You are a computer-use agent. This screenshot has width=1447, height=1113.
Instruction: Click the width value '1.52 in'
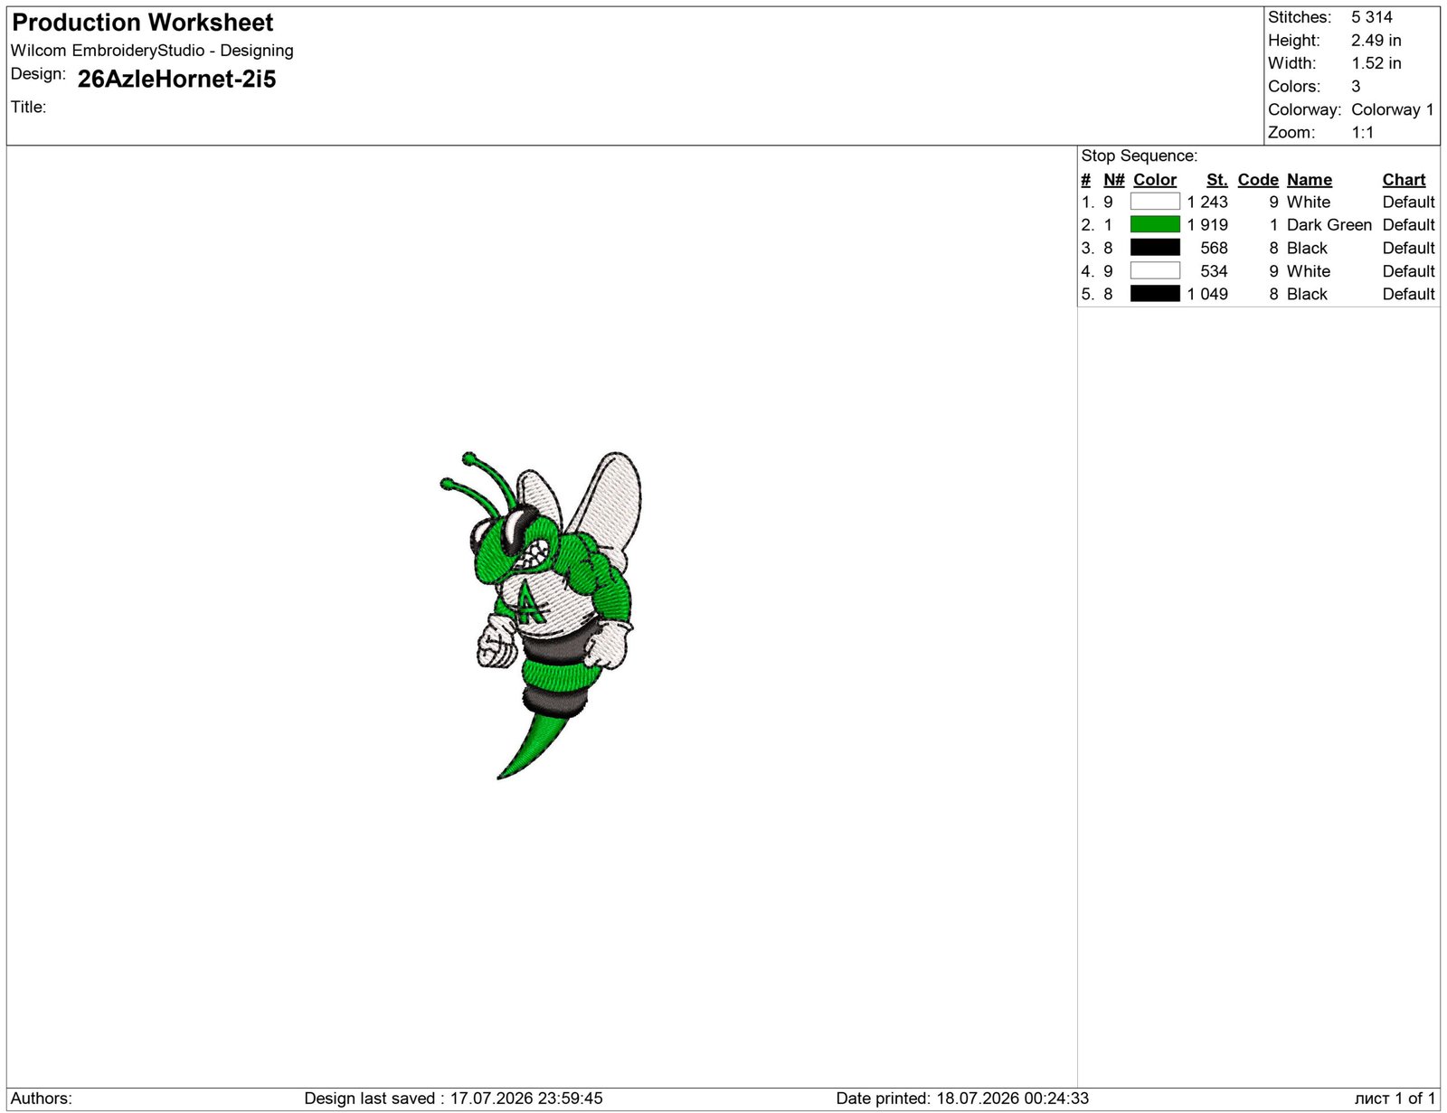1376,63
